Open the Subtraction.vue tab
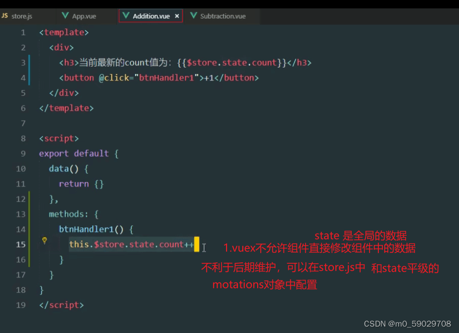The image size is (459, 333). pos(223,16)
